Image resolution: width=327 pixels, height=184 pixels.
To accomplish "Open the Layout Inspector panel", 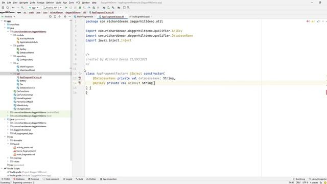I will coord(318,179).
